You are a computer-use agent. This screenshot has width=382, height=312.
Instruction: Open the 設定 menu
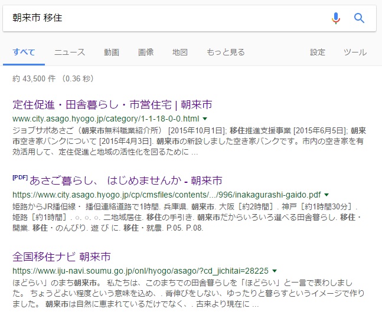pyautogui.click(x=318, y=52)
